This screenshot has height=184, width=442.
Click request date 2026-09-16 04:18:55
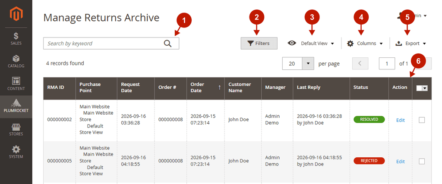(x=134, y=161)
